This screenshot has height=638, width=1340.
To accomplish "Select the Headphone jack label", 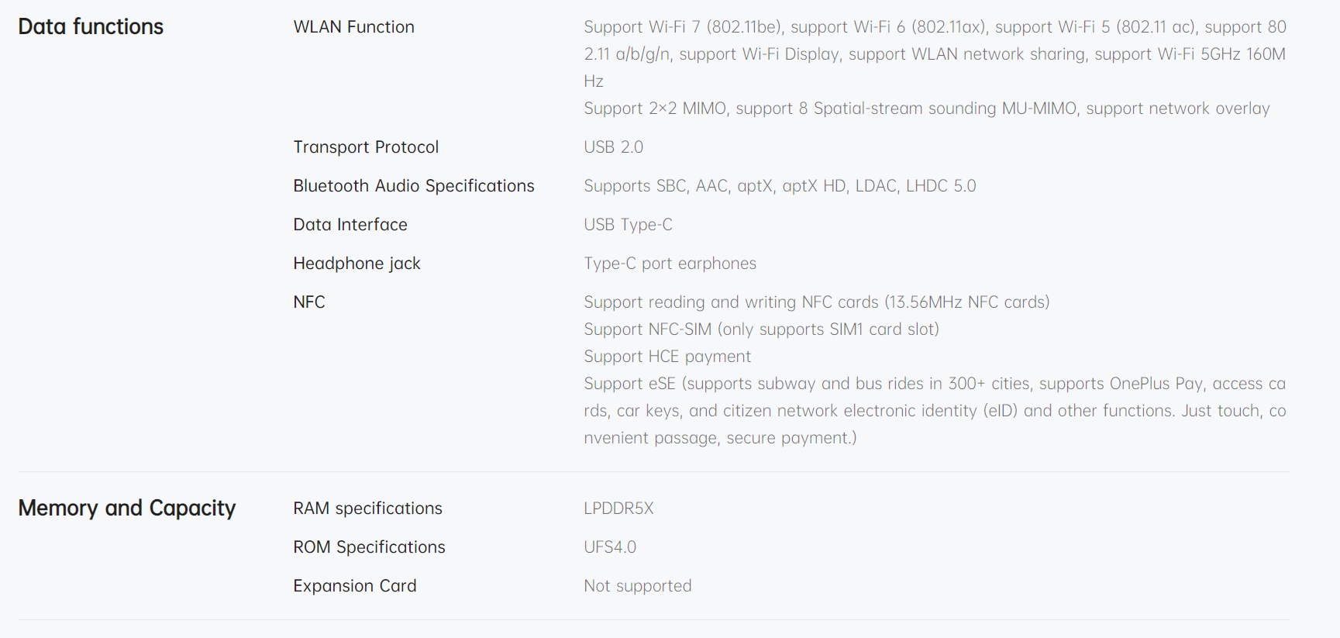I will pos(357,264).
